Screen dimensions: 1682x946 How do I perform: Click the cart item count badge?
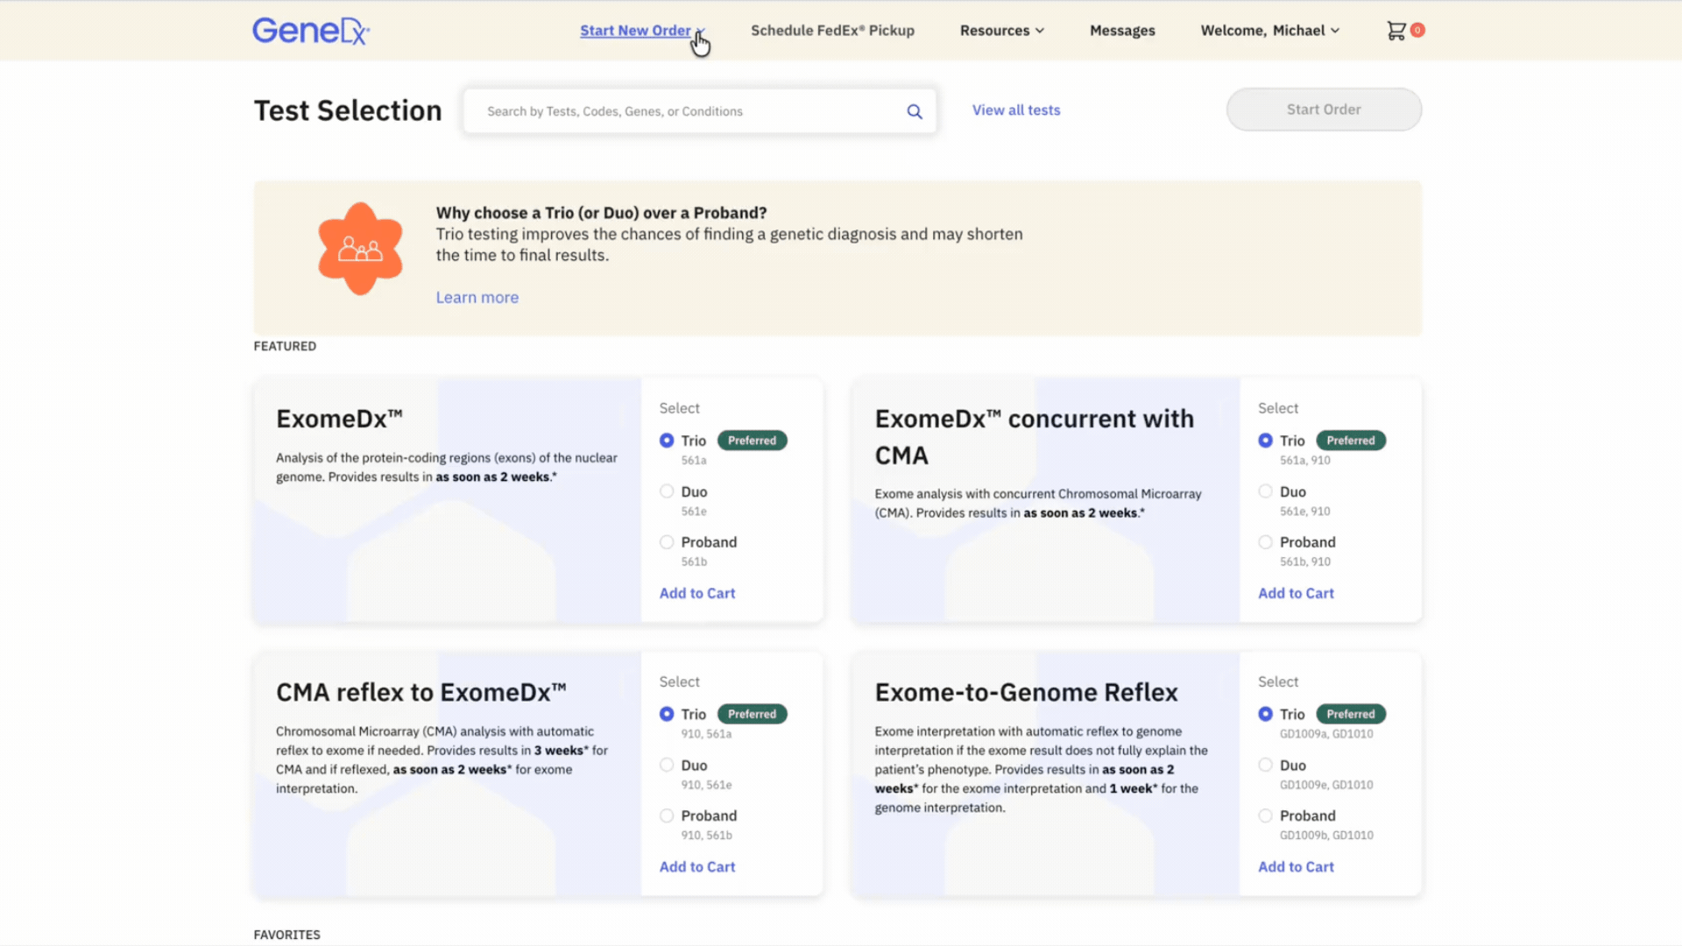(1417, 30)
